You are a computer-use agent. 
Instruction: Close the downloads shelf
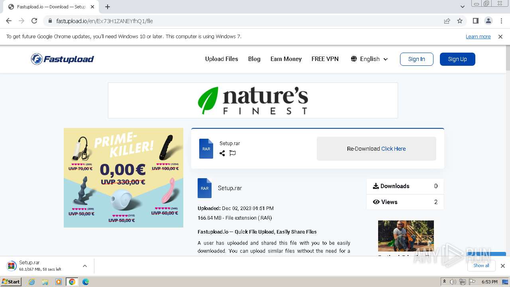coord(503,266)
